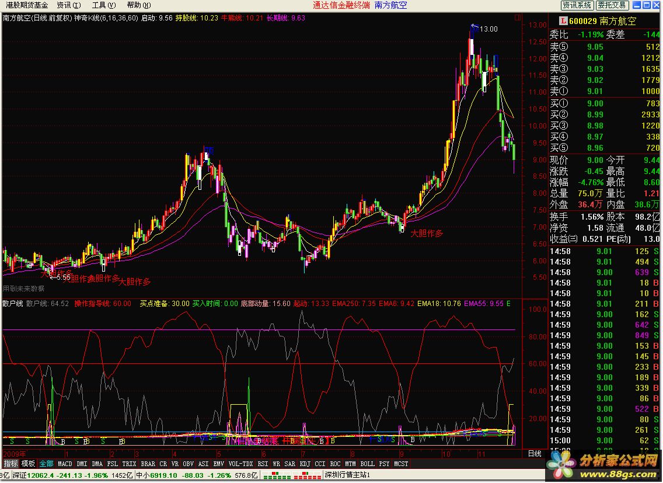Click the chart header 南方航空(日线.前复权)
This screenshot has width=663, height=483.
(x=37, y=18)
